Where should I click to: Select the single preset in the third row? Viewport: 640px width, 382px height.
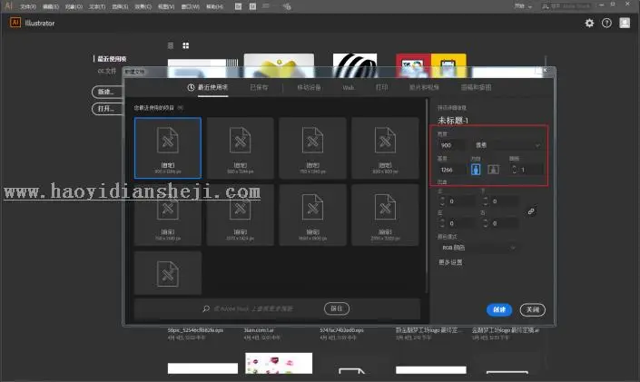pos(168,273)
